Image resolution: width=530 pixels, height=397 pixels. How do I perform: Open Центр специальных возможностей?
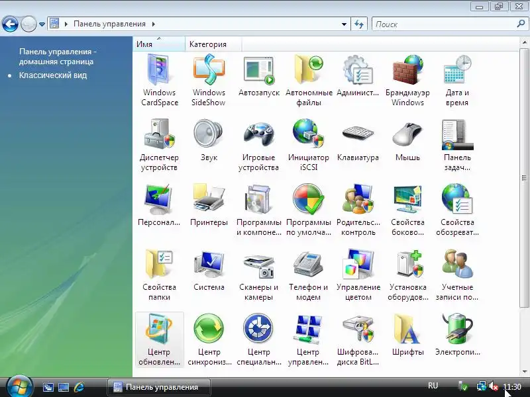258,340
